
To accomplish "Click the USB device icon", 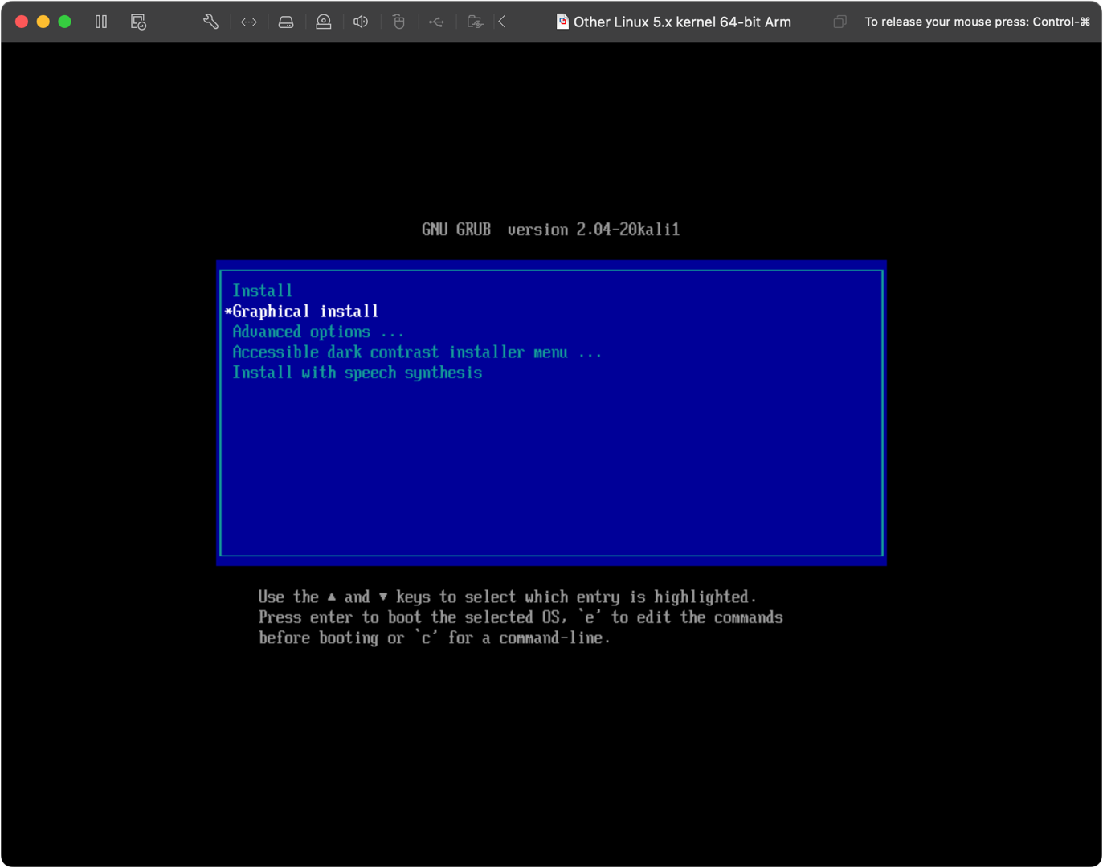I will click(x=436, y=22).
